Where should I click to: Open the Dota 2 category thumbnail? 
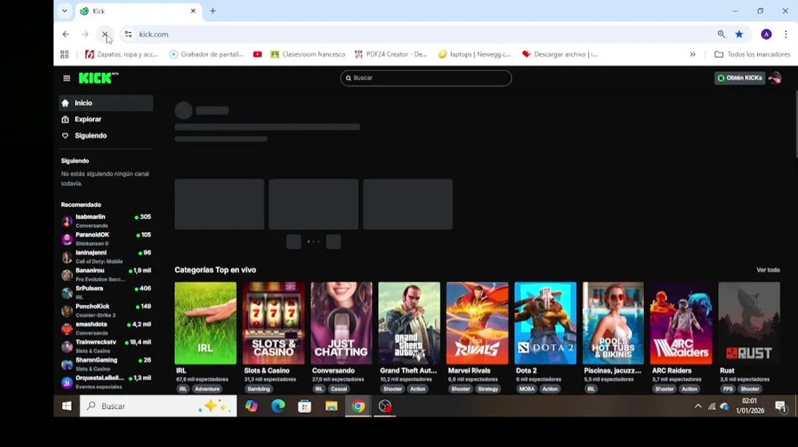[545, 323]
